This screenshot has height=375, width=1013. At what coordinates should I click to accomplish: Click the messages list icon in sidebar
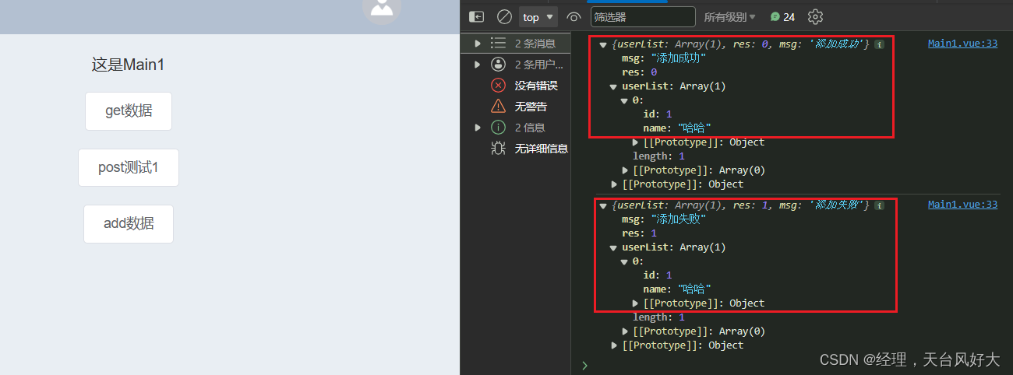498,43
